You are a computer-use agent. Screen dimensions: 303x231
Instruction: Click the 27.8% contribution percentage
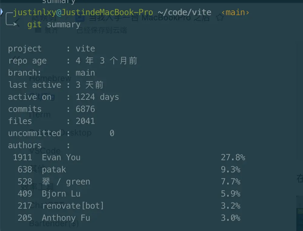pyautogui.click(x=233, y=158)
